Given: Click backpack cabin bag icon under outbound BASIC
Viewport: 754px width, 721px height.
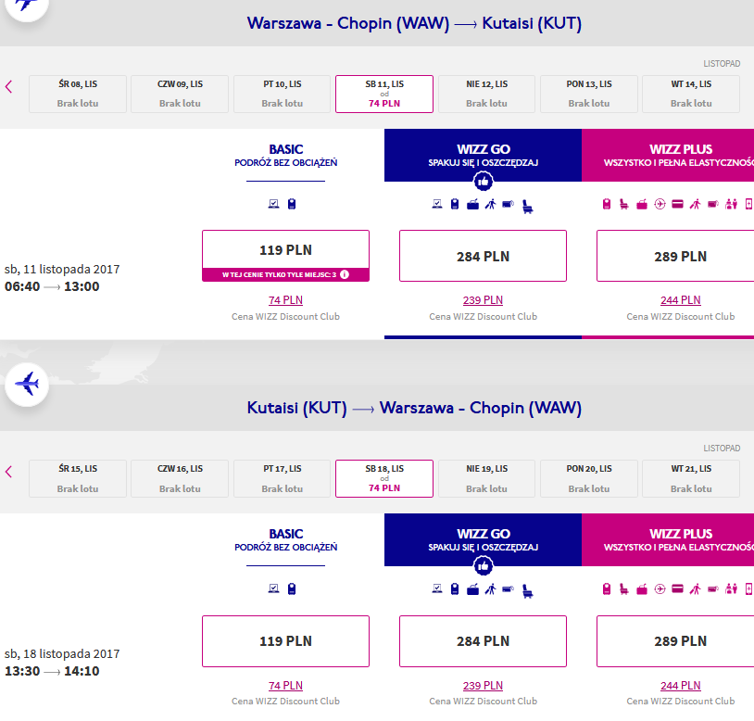Looking at the screenshot, I should [292, 204].
